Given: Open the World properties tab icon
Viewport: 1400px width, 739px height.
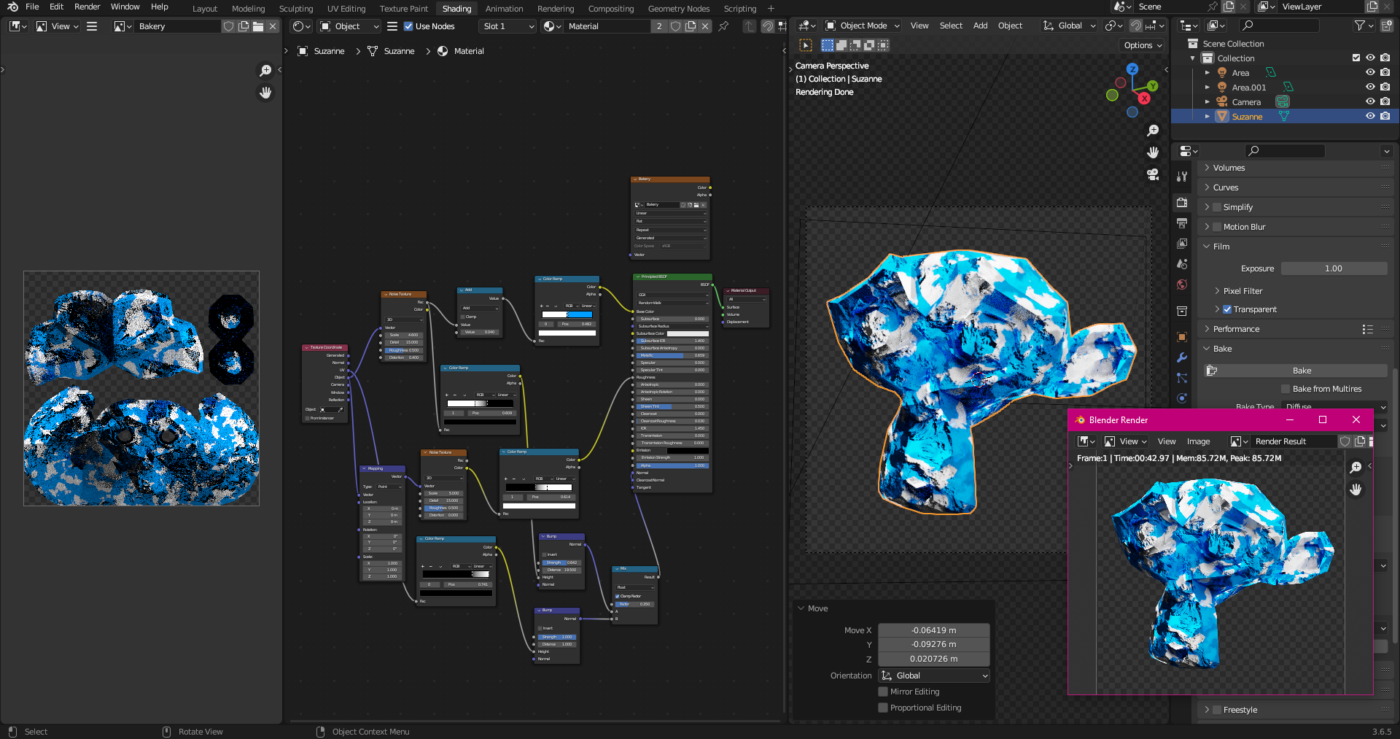Looking at the screenshot, I should [1182, 285].
